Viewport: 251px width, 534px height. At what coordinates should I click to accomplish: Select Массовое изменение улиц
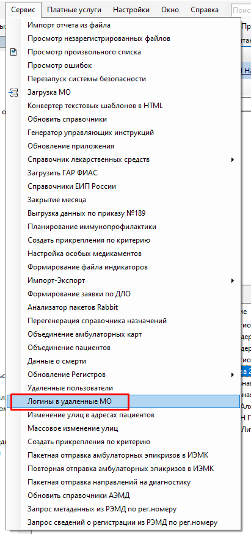tap(73, 428)
